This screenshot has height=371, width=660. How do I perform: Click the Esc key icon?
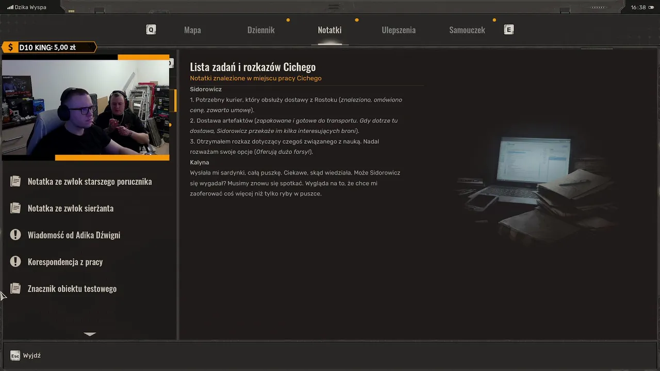click(x=15, y=356)
